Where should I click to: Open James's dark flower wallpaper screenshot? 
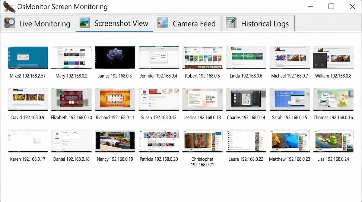115,58
